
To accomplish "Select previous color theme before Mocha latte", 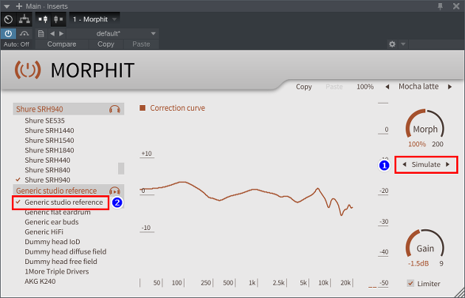I will coord(387,87).
